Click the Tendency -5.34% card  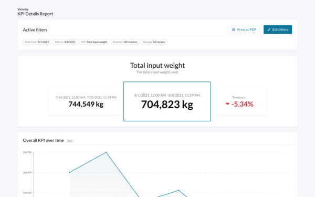pos(239,102)
